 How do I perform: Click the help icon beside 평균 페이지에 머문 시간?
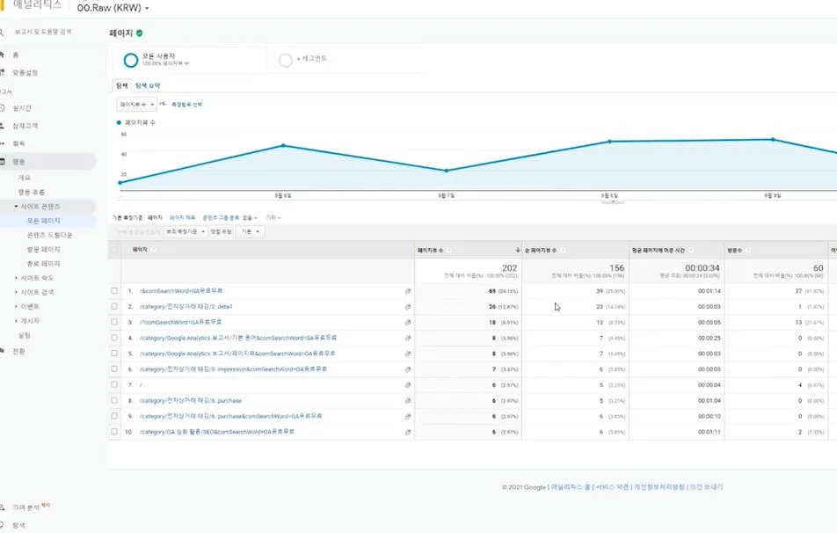tap(691, 250)
